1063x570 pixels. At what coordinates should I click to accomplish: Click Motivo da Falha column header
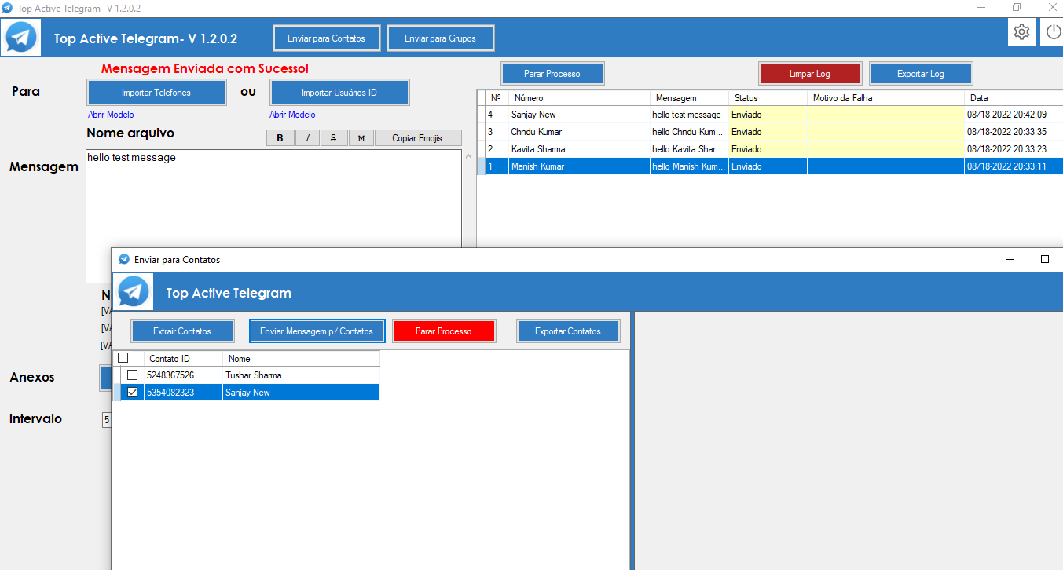pyautogui.click(x=885, y=98)
